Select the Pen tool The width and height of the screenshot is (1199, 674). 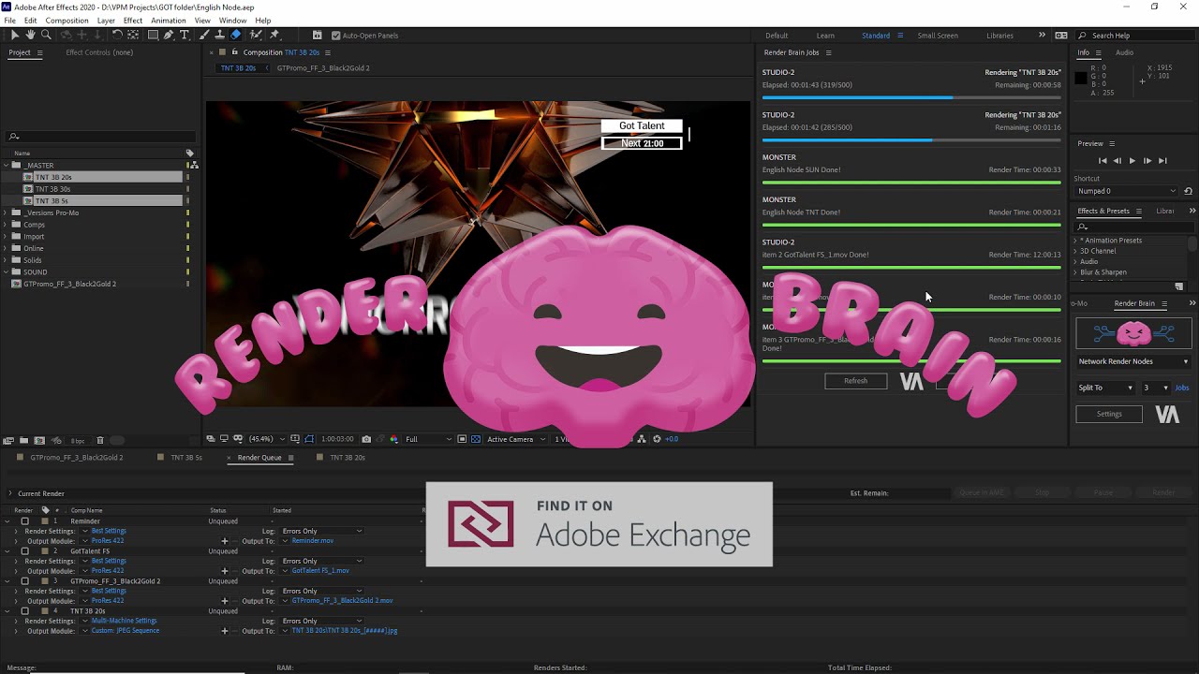coord(169,35)
